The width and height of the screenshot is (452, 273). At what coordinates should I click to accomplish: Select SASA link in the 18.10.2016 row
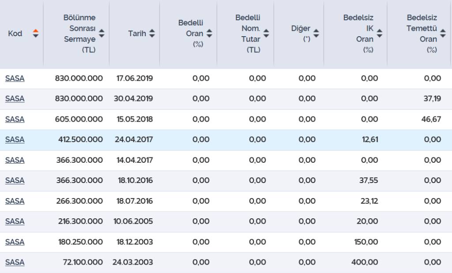coord(15,180)
